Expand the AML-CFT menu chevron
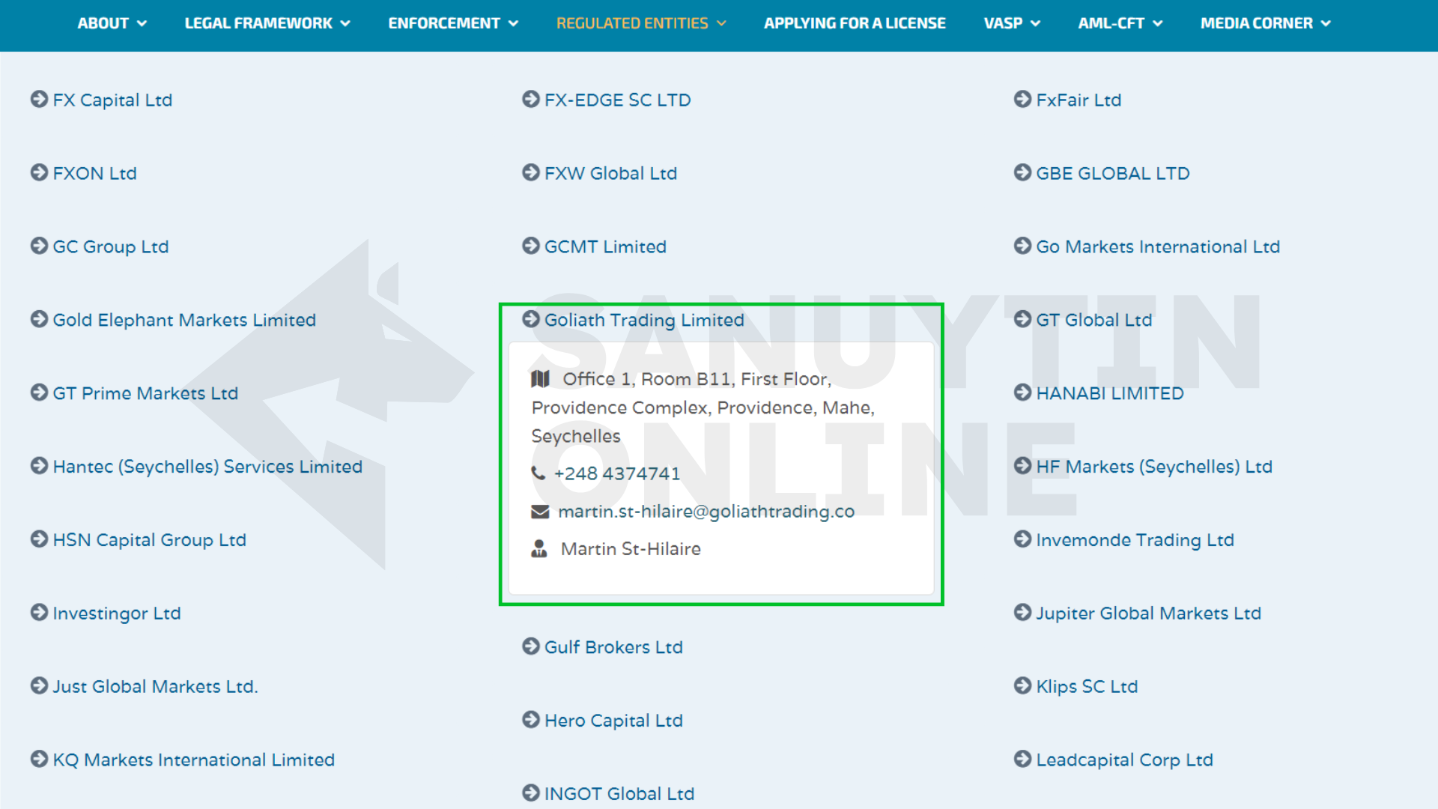This screenshot has width=1438, height=809. point(1158,23)
